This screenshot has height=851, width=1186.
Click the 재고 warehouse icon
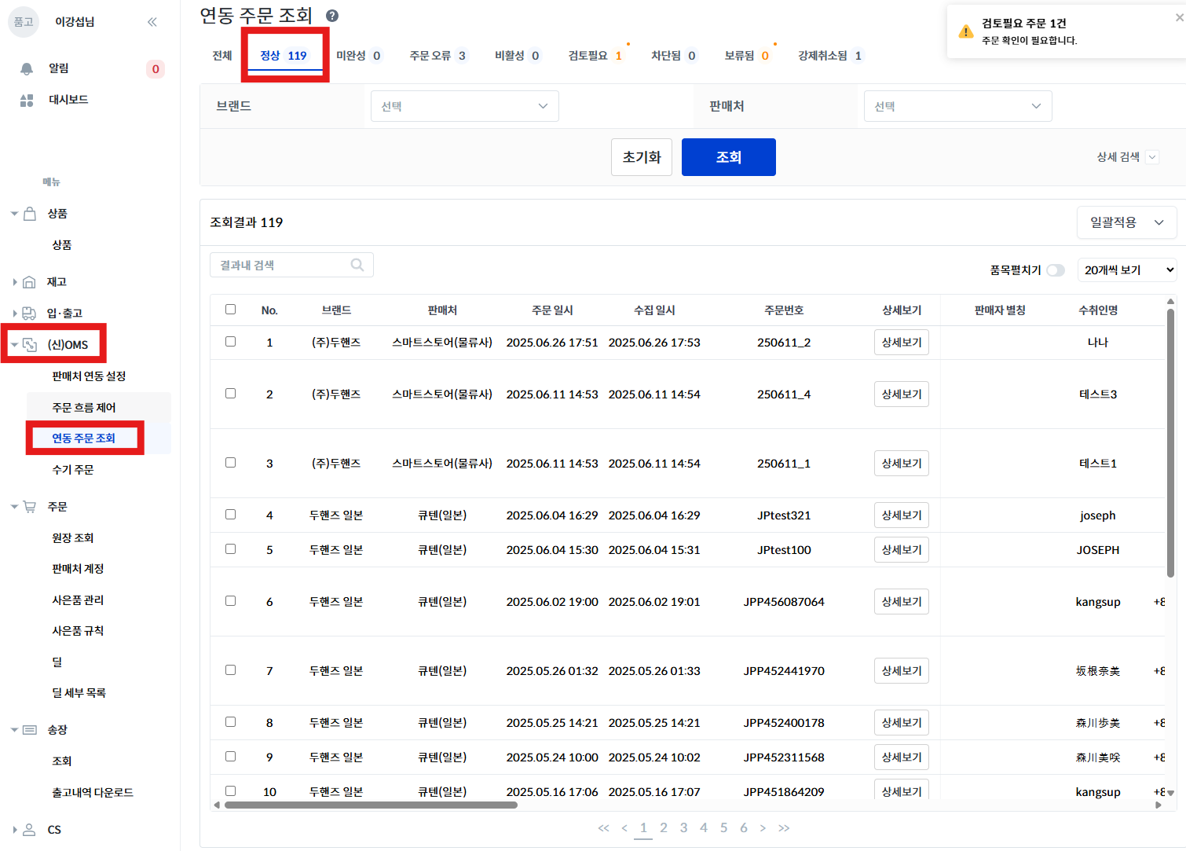[x=29, y=282]
